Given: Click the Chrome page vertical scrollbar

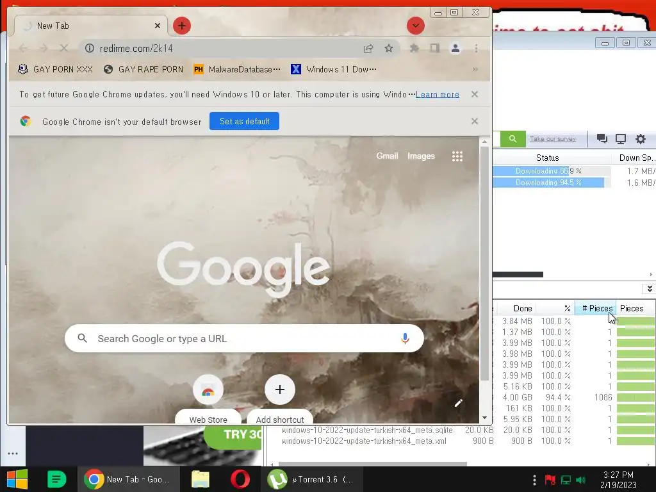Looking at the screenshot, I should pos(484,263).
